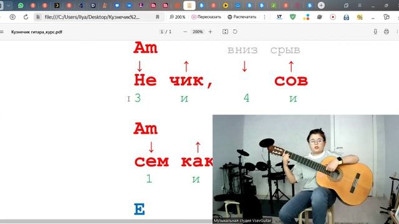The image size is (399, 224).
Task: Open the Yandex account icon
Action: tap(12, 17)
